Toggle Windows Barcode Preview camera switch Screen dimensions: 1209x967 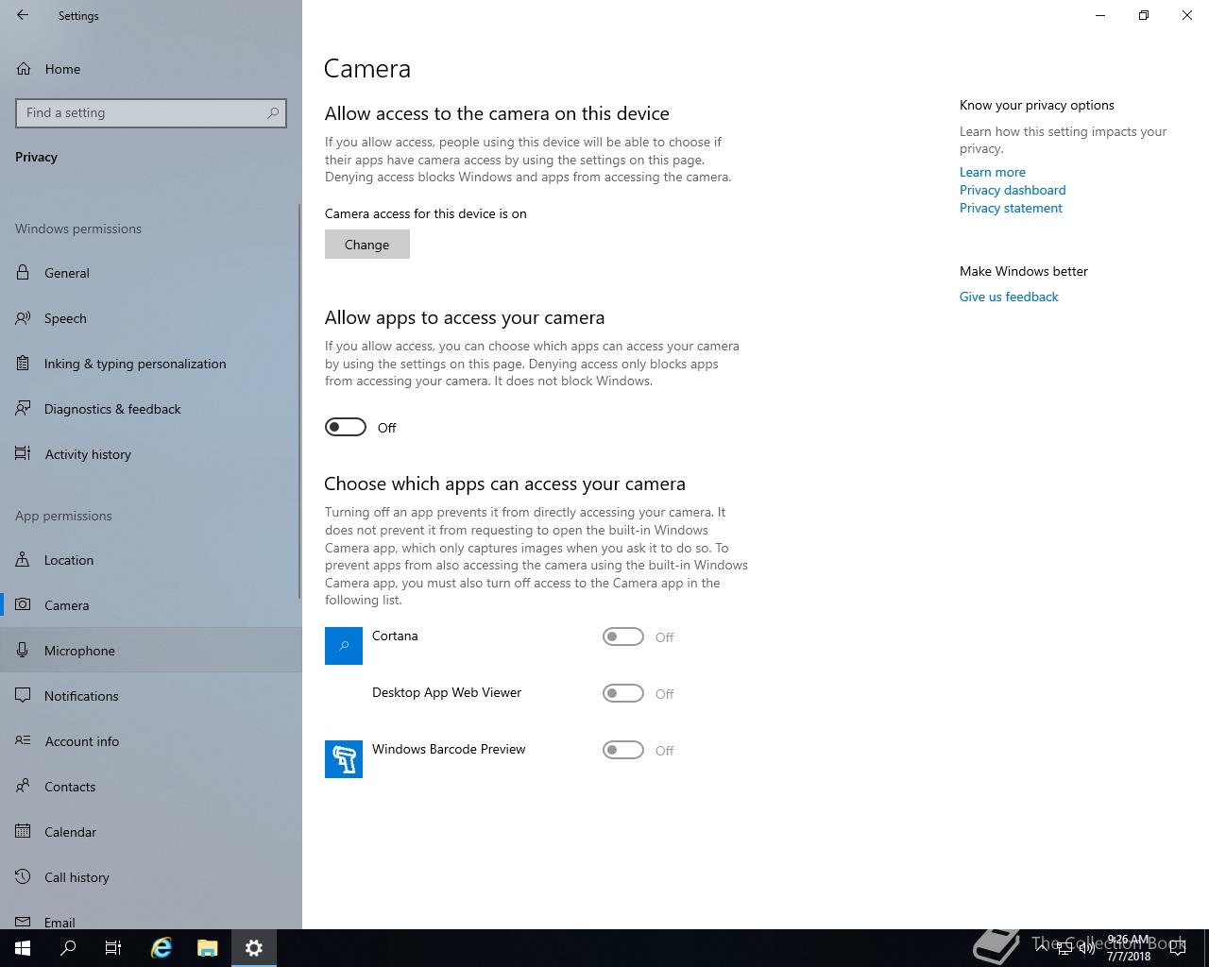[623, 751]
